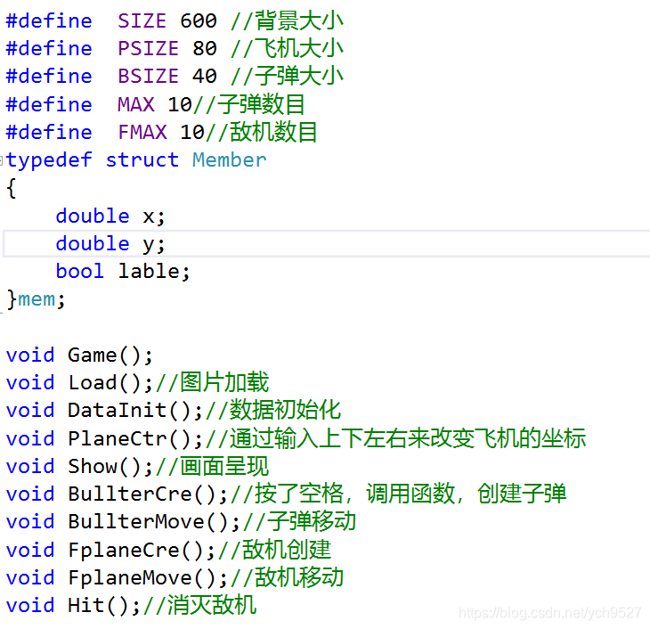Click the comment '背景大小'

point(299,20)
